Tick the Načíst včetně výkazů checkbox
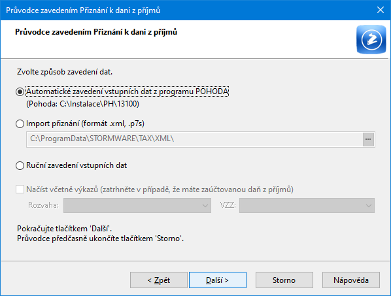The height and width of the screenshot is (296, 391). coord(20,189)
